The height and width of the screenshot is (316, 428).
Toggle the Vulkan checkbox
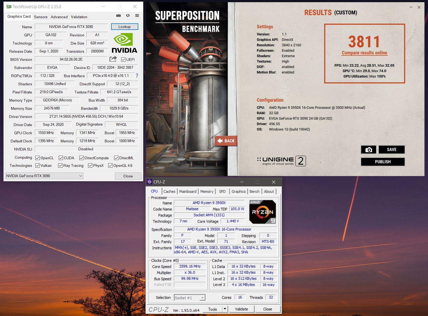pos(38,165)
